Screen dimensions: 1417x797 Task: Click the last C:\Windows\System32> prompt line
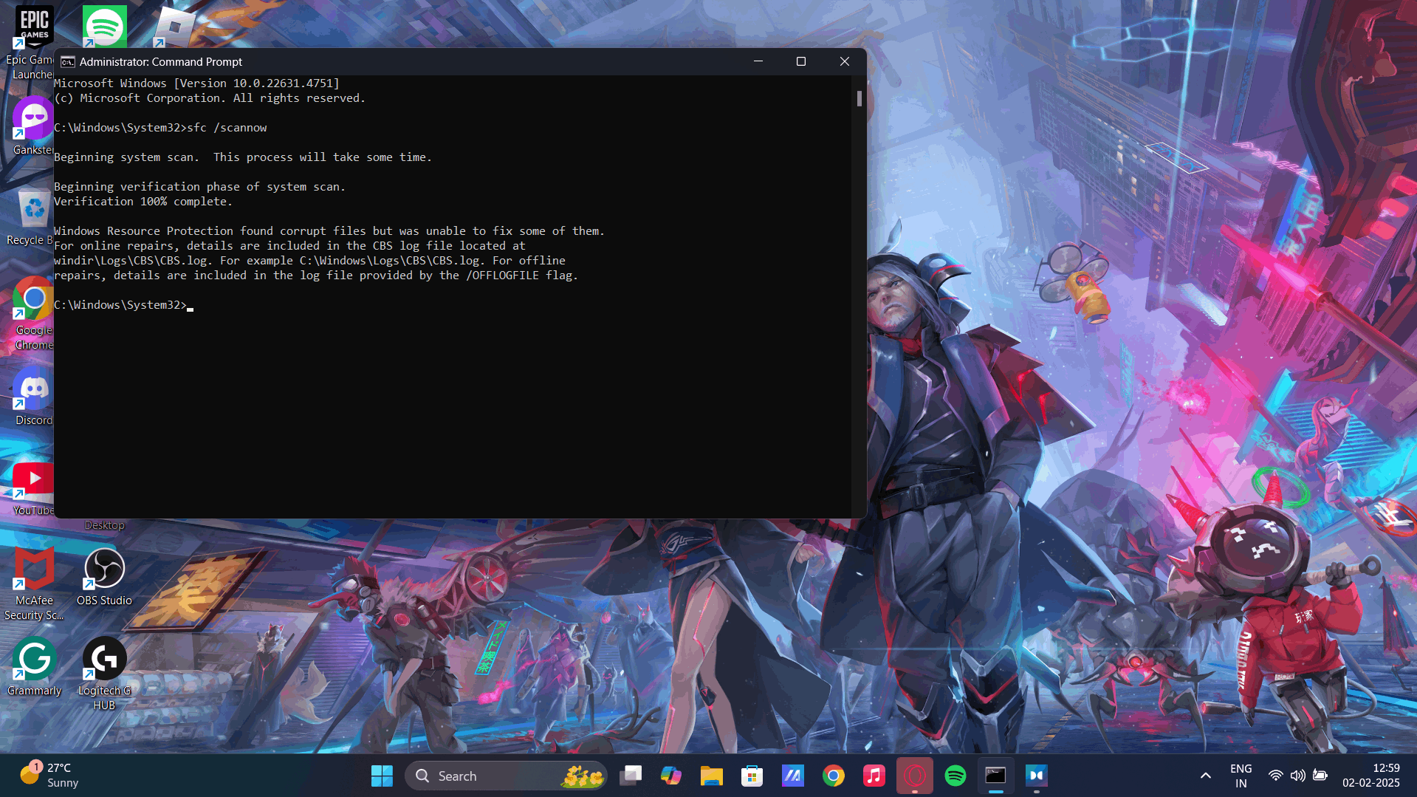(x=123, y=305)
